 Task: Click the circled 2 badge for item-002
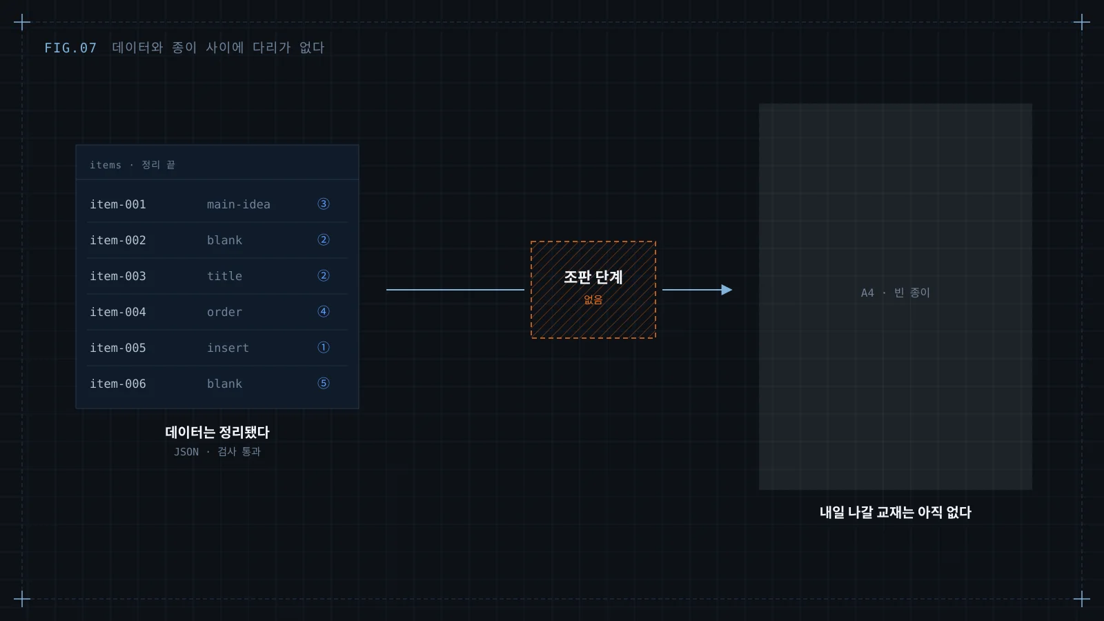[324, 239]
